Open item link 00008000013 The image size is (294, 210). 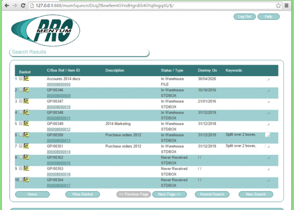click(x=59, y=141)
